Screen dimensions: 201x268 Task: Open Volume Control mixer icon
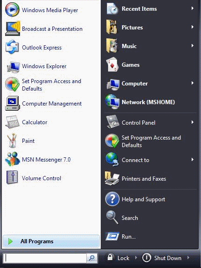click(12, 177)
